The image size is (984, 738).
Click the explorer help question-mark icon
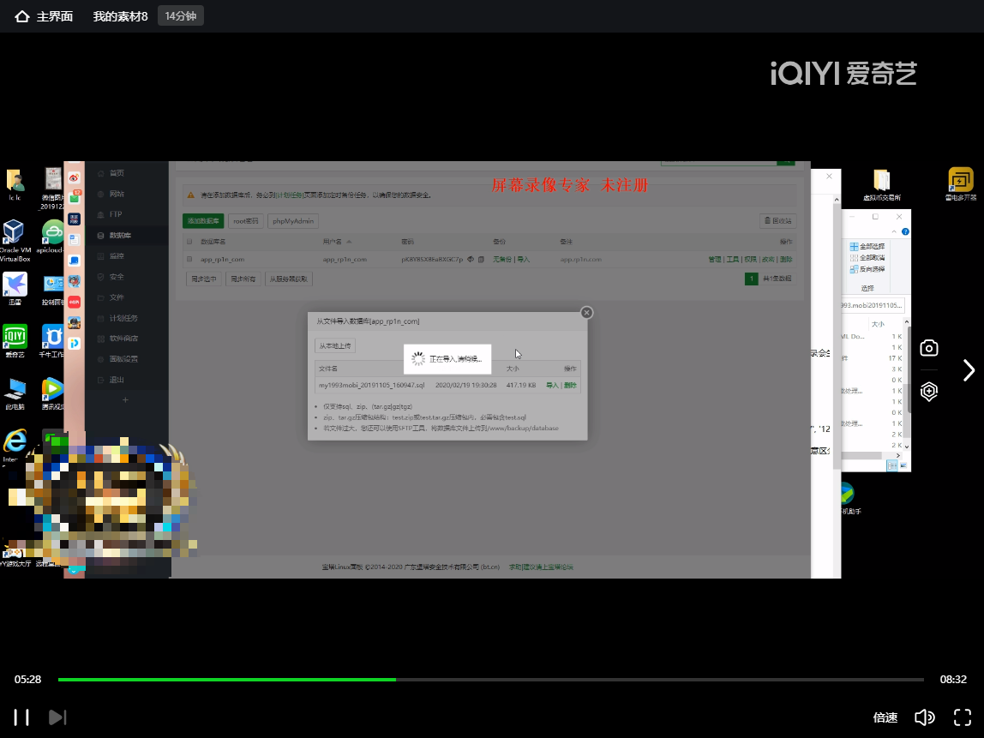coord(905,231)
